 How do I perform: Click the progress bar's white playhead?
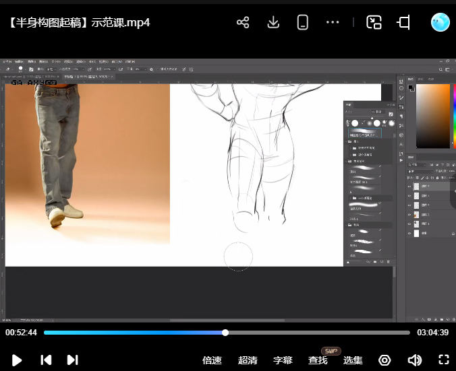pos(225,333)
